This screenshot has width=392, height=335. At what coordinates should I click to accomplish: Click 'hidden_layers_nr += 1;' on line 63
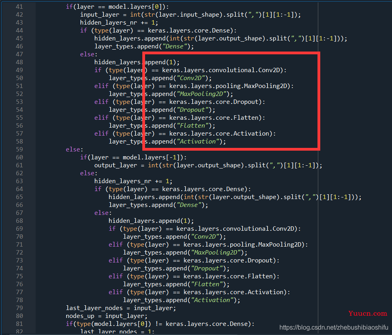click(x=133, y=181)
